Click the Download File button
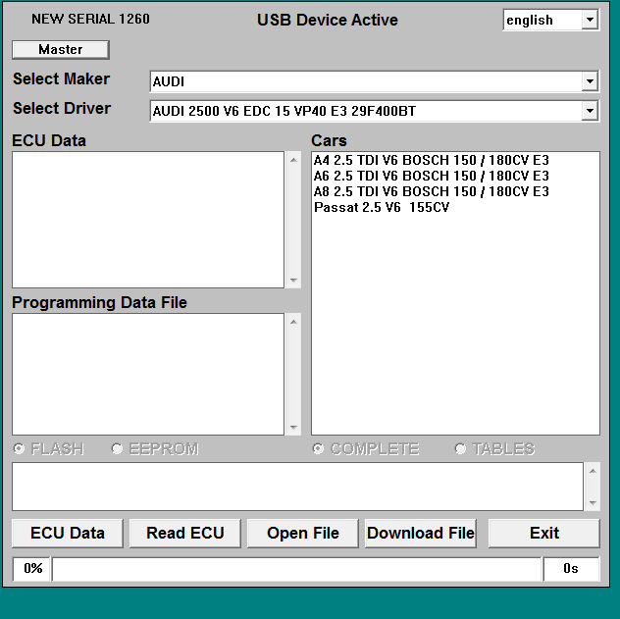 pos(420,533)
